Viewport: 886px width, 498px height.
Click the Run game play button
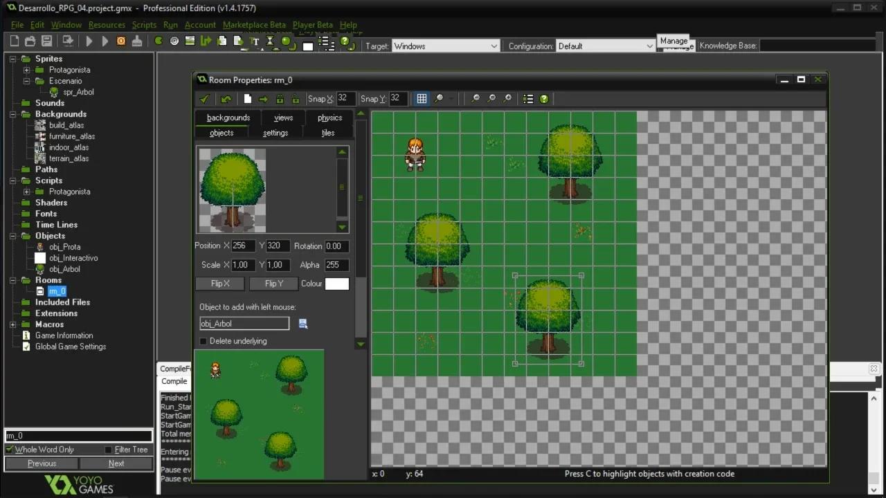tap(89, 41)
